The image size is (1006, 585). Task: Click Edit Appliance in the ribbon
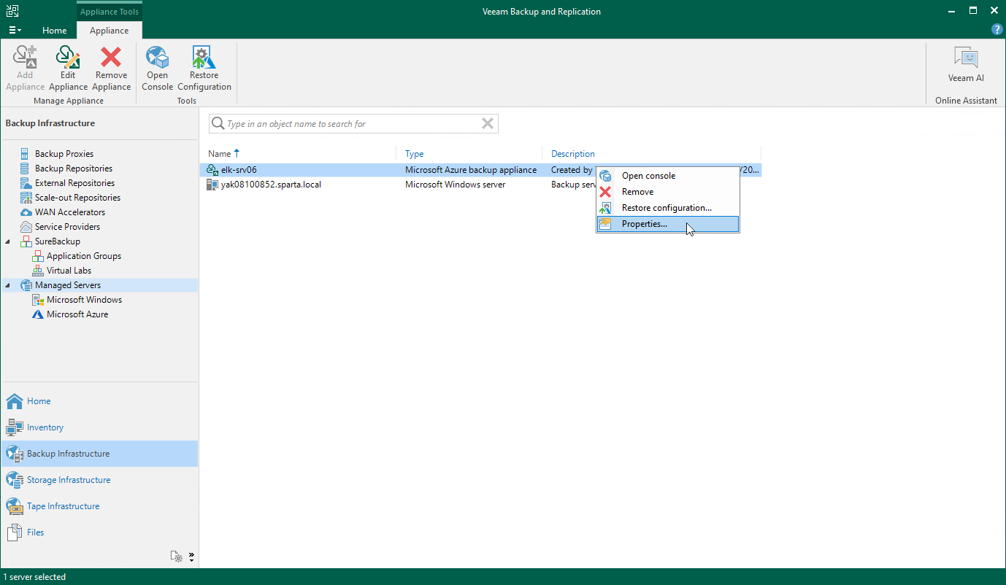[68, 69]
